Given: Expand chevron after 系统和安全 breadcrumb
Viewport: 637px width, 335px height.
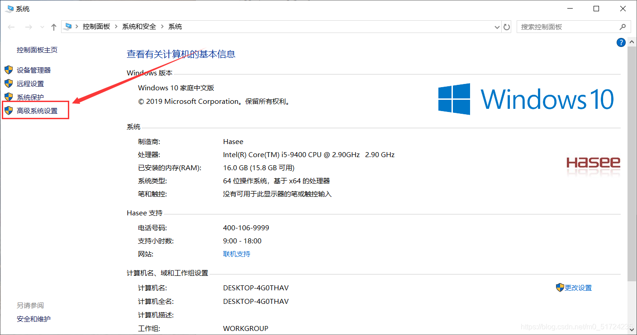Looking at the screenshot, I should click(162, 27).
